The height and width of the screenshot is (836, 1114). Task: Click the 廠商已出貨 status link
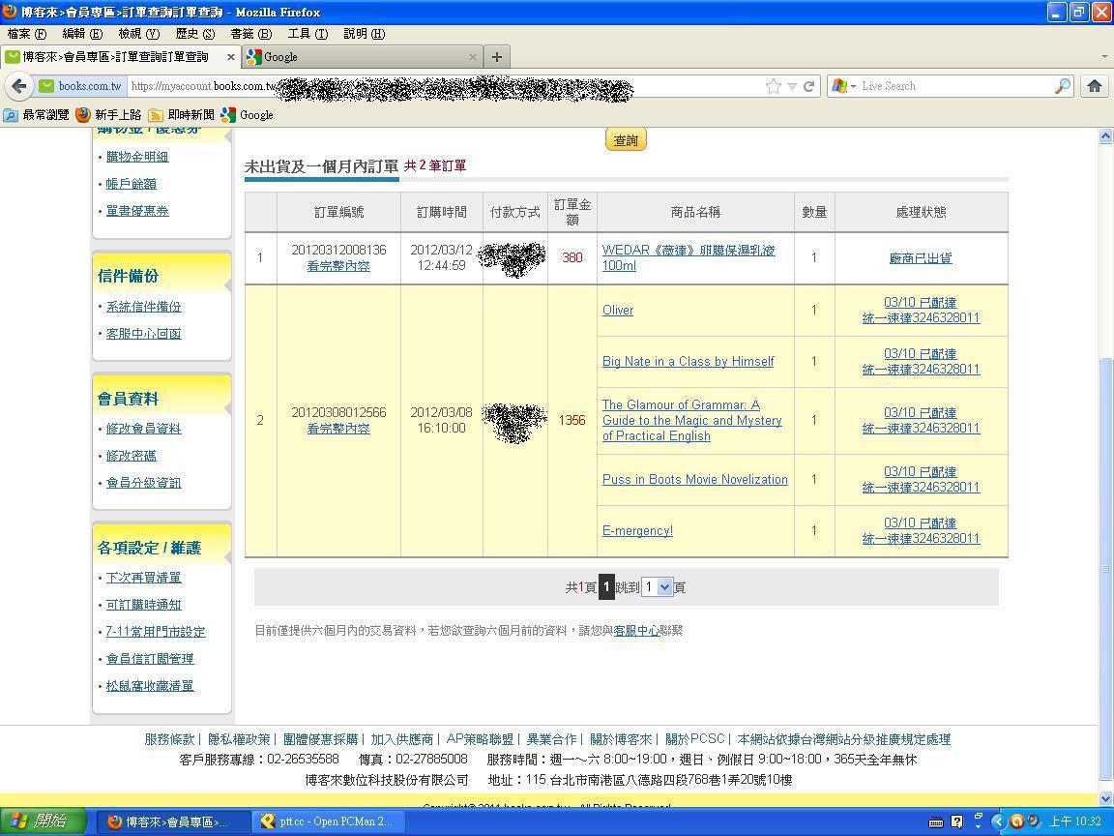point(921,258)
